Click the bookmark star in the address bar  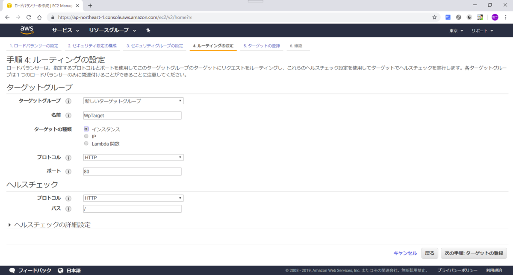(434, 17)
